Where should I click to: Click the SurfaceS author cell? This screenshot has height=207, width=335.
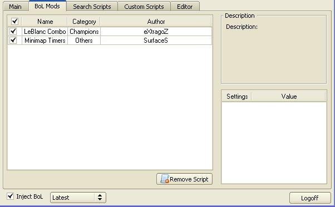point(156,41)
